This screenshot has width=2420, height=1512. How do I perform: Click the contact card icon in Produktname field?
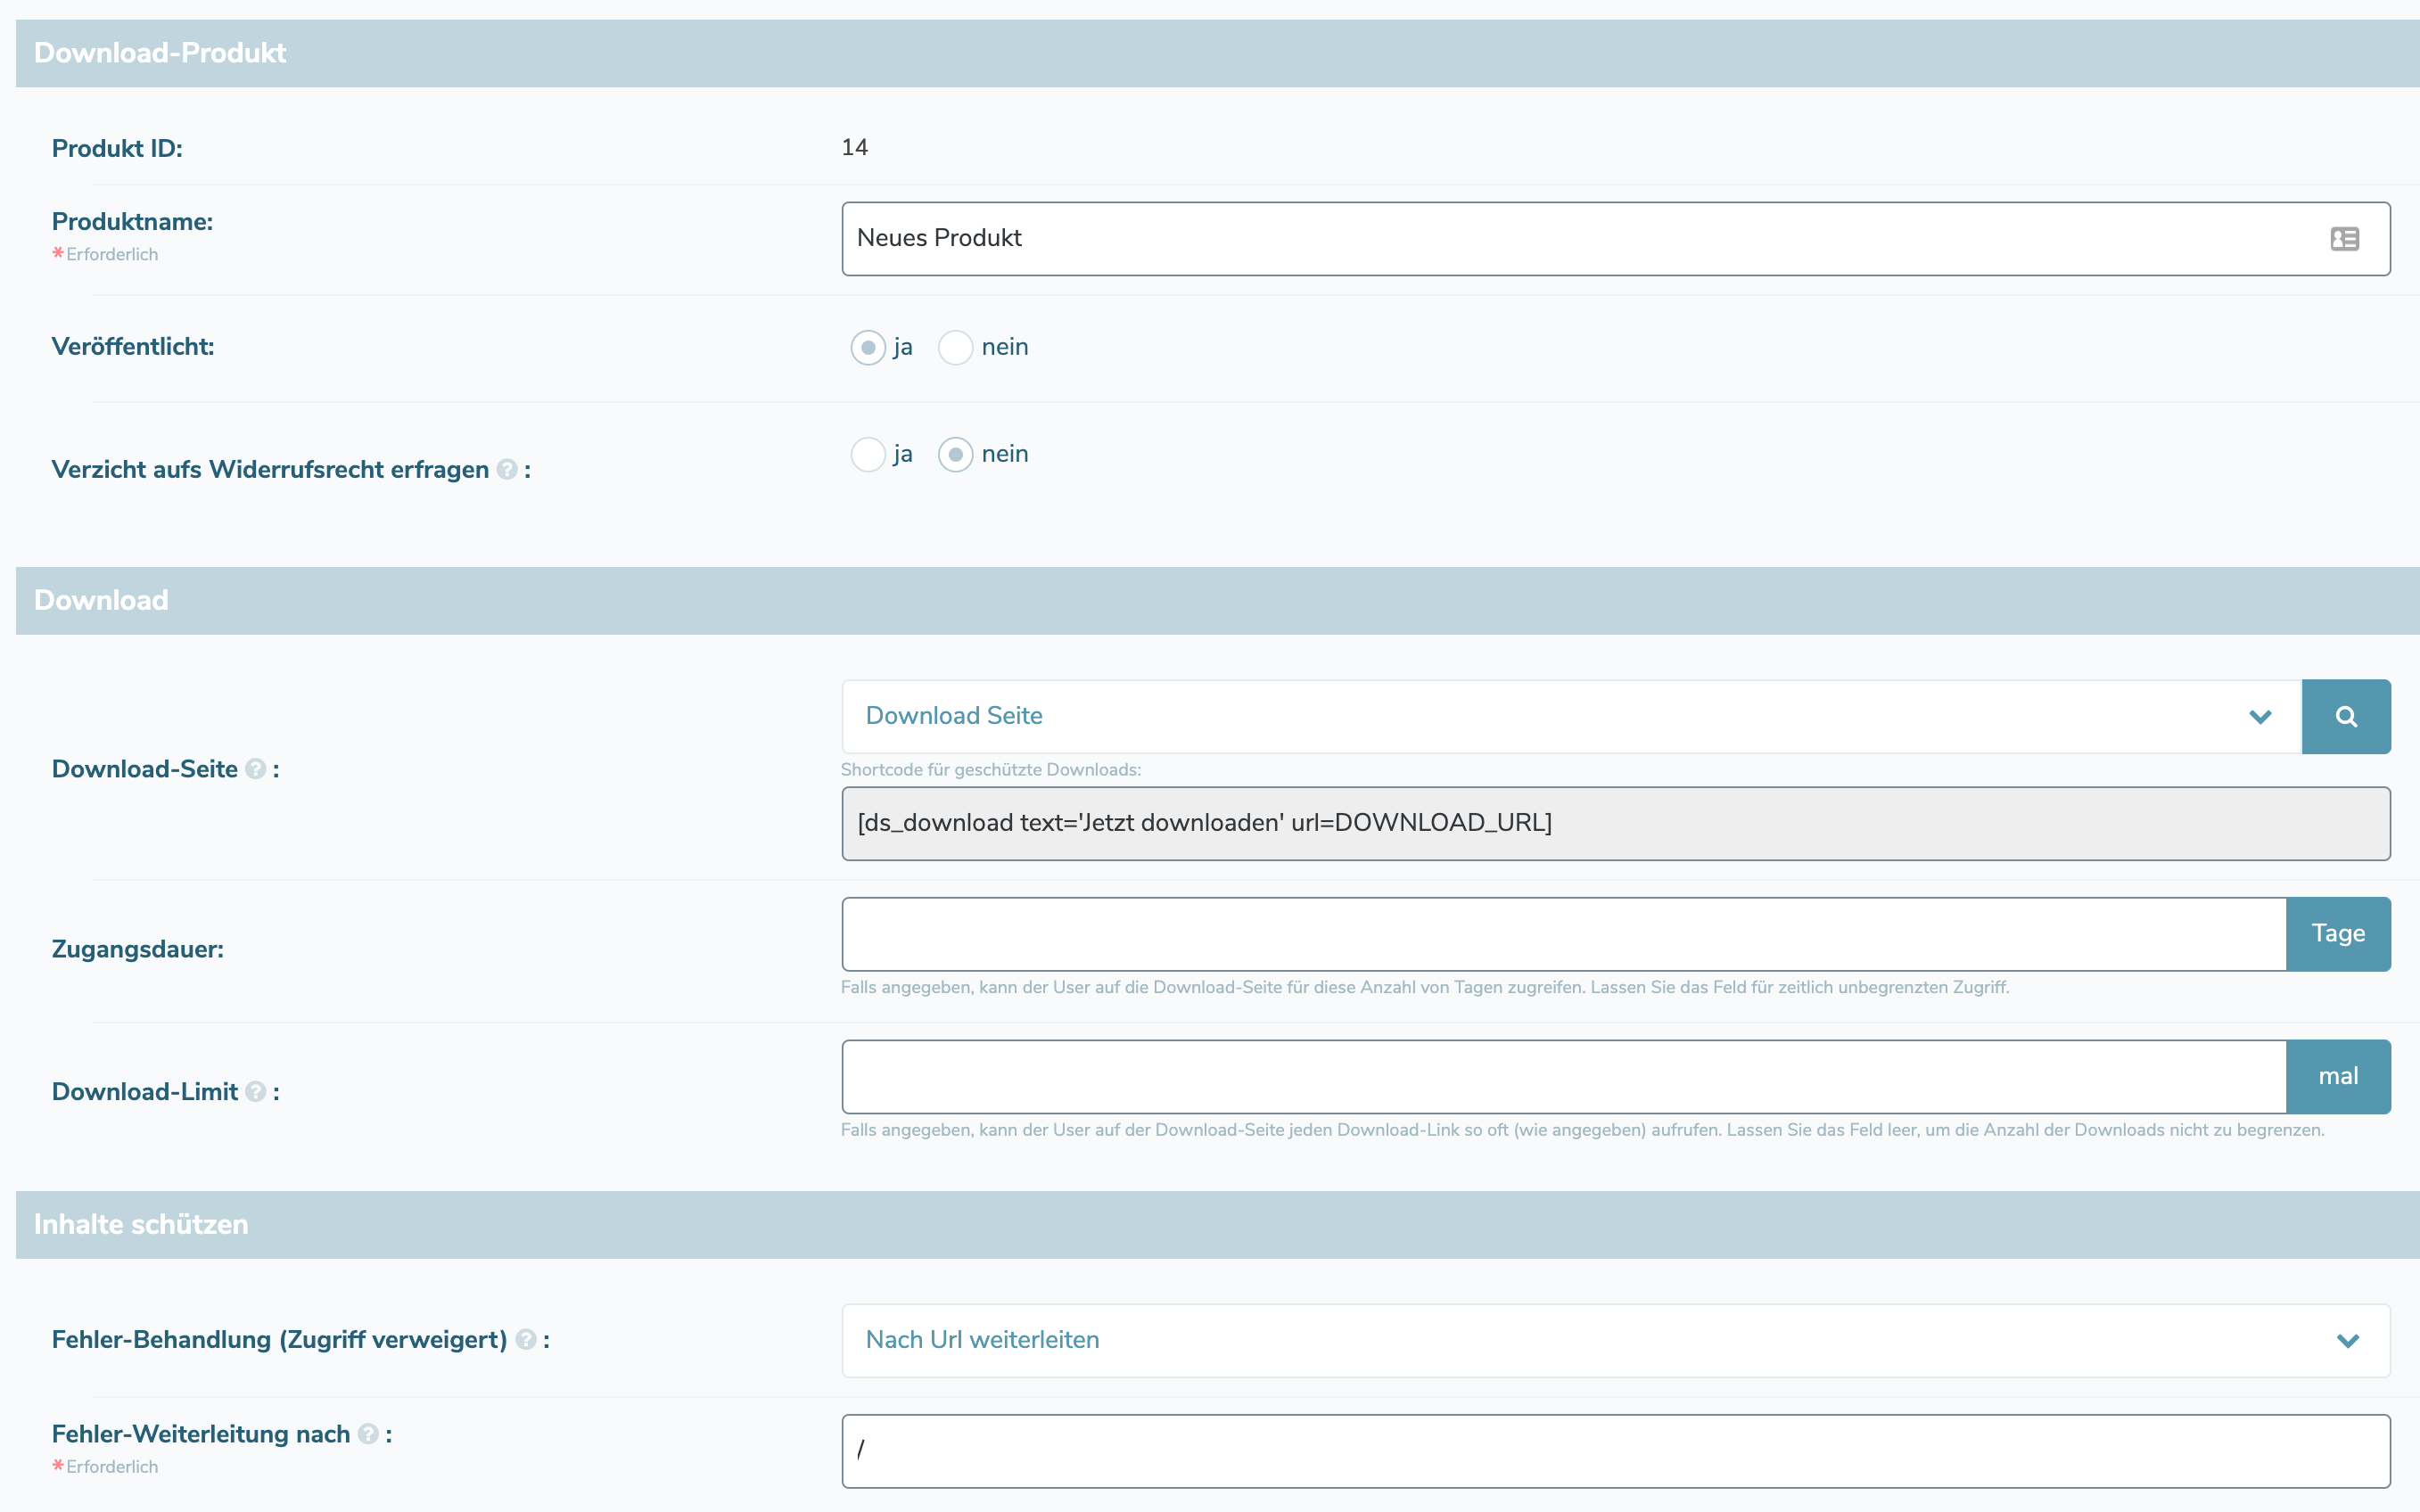click(x=2344, y=239)
